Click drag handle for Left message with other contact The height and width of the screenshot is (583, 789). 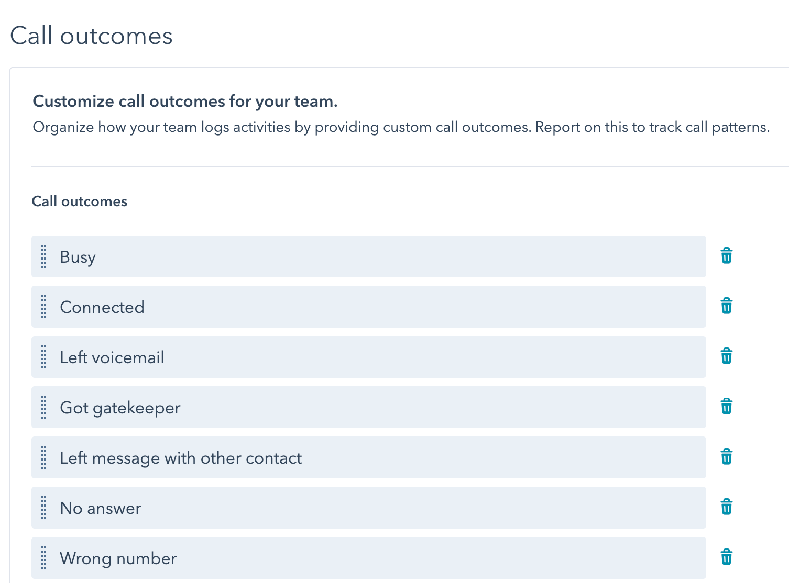(x=43, y=457)
